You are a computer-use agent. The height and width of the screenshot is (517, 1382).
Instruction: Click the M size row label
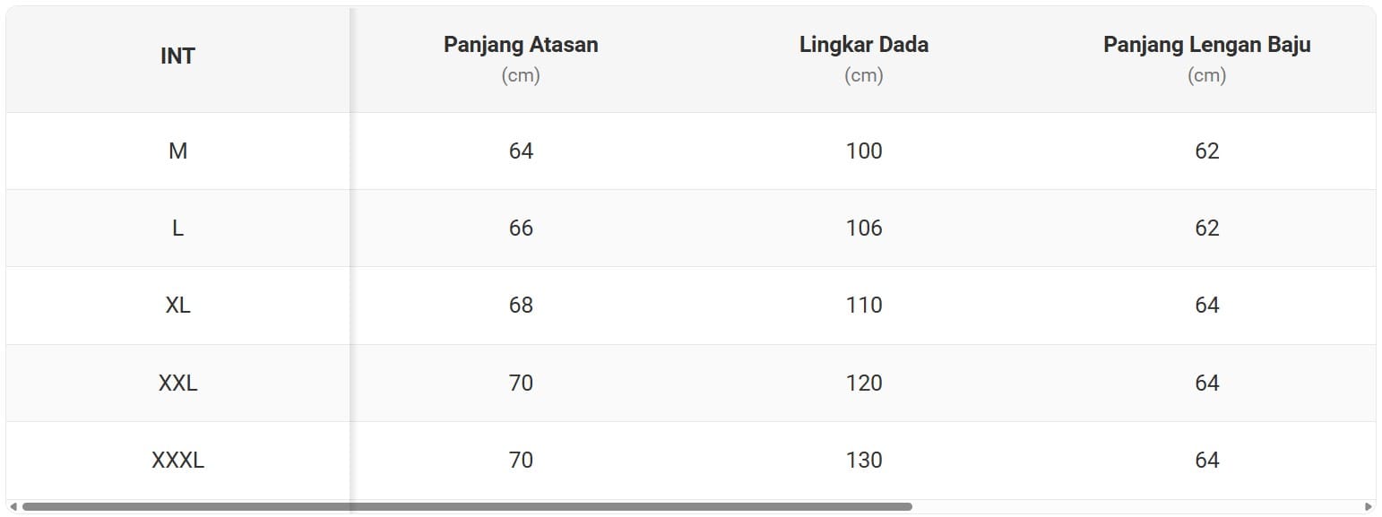click(x=177, y=151)
